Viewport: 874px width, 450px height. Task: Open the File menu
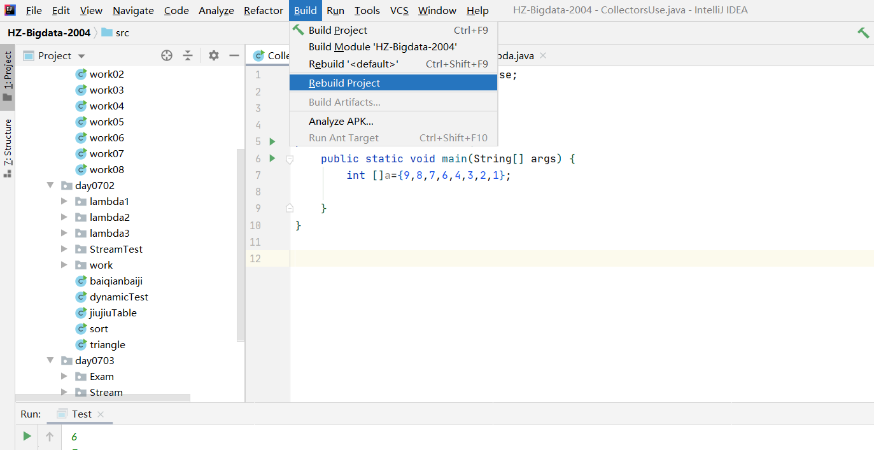click(34, 10)
